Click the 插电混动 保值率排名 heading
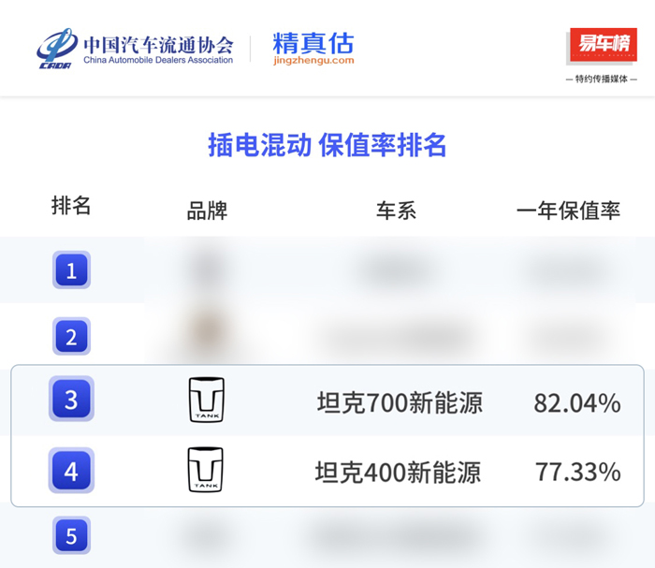 327,146
